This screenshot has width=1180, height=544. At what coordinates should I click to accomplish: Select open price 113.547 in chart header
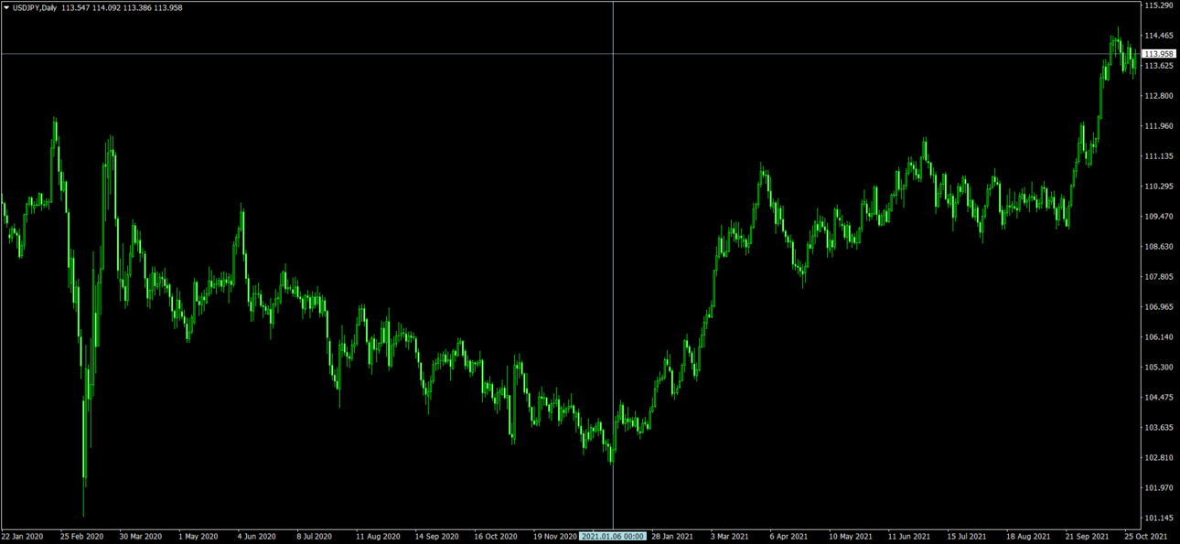tap(76, 8)
